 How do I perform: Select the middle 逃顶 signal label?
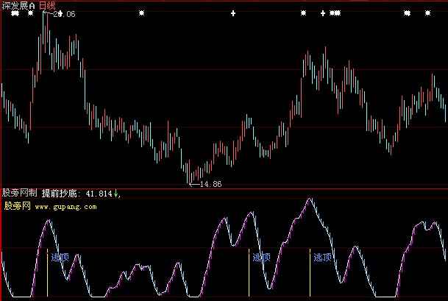coord(261,258)
